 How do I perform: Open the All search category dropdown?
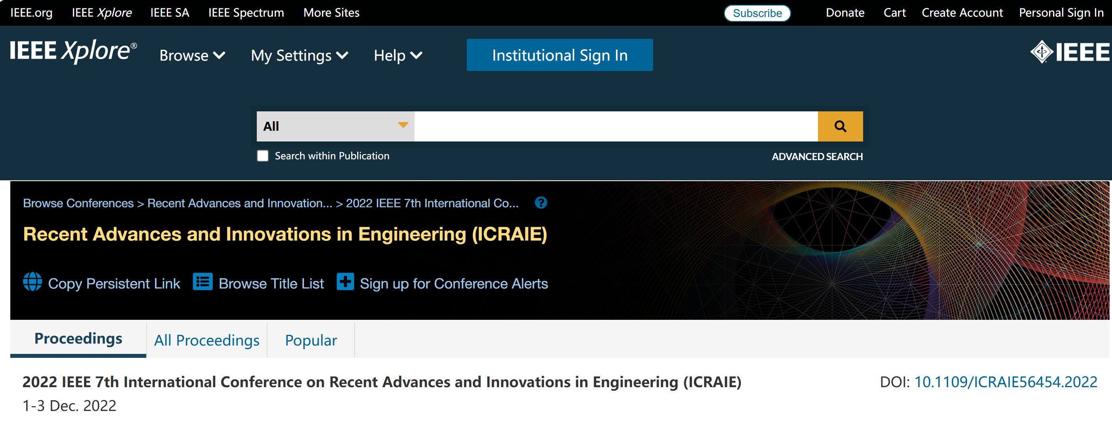pos(335,126)
